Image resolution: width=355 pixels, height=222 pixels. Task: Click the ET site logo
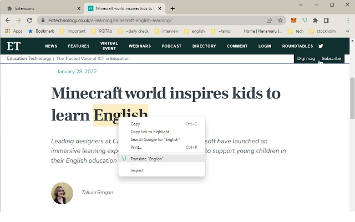(13, 46)
